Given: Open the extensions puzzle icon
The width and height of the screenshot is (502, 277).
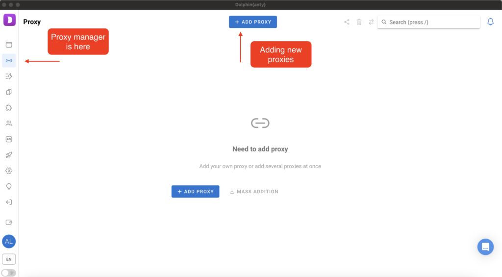Looking at the screenshot, I should [9, 108].
